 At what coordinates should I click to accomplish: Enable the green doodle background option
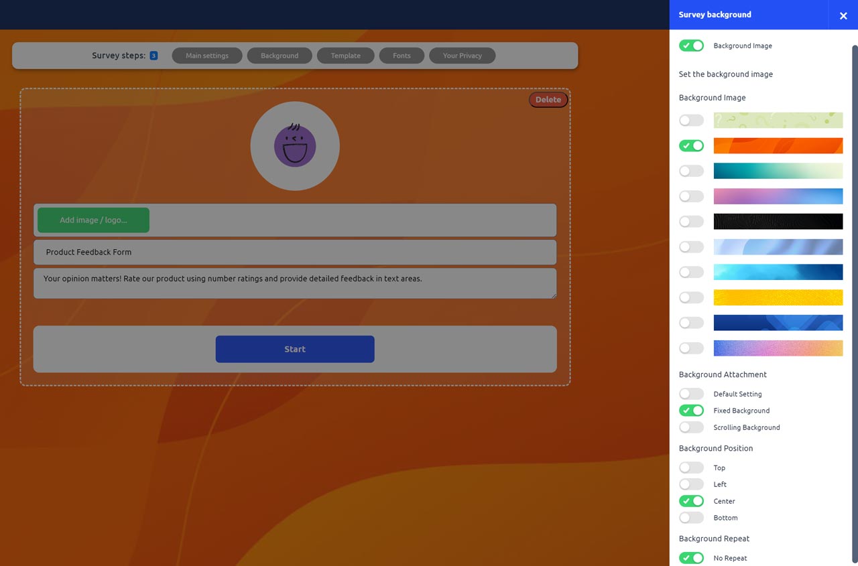pyautogui.click(x=691, y=120)
